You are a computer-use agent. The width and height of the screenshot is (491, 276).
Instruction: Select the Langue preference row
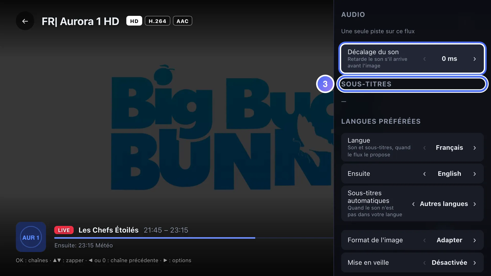coord(412,147)
